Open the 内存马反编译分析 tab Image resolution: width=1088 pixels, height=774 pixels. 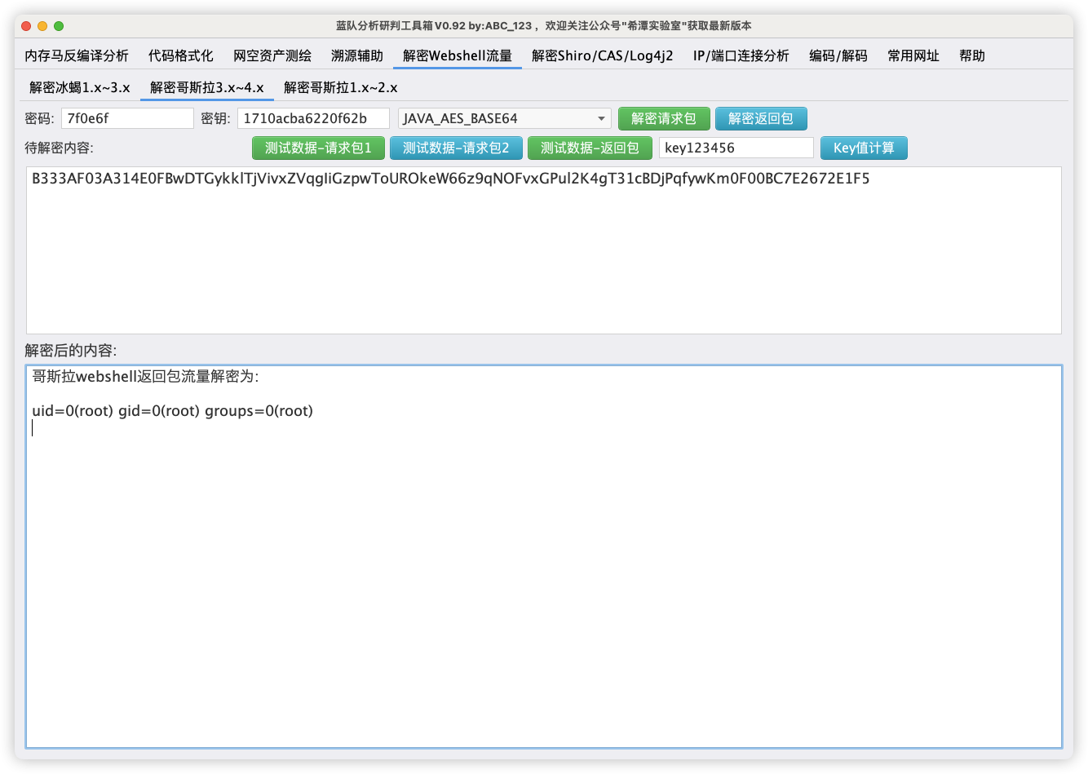pos(77,55)
